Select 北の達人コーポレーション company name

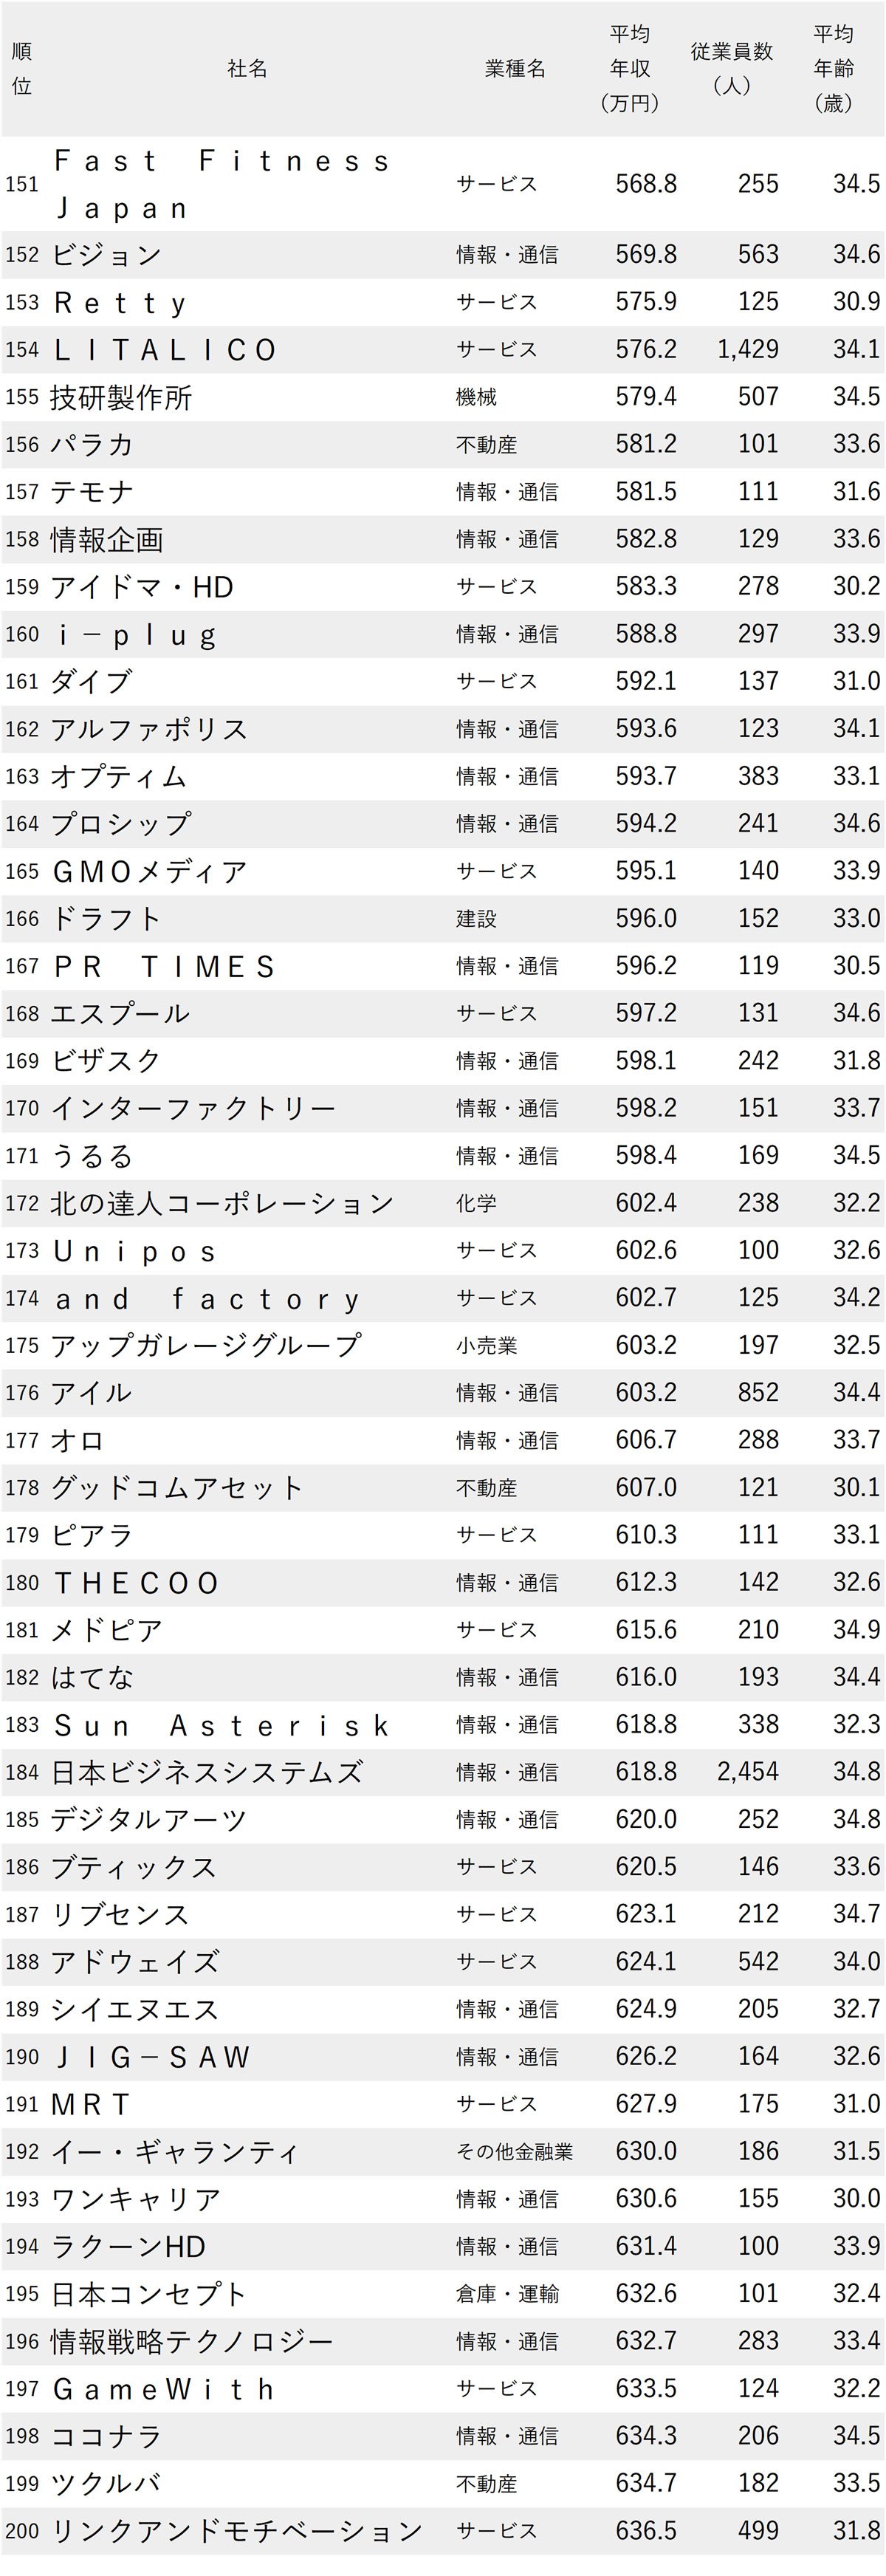222,1203
